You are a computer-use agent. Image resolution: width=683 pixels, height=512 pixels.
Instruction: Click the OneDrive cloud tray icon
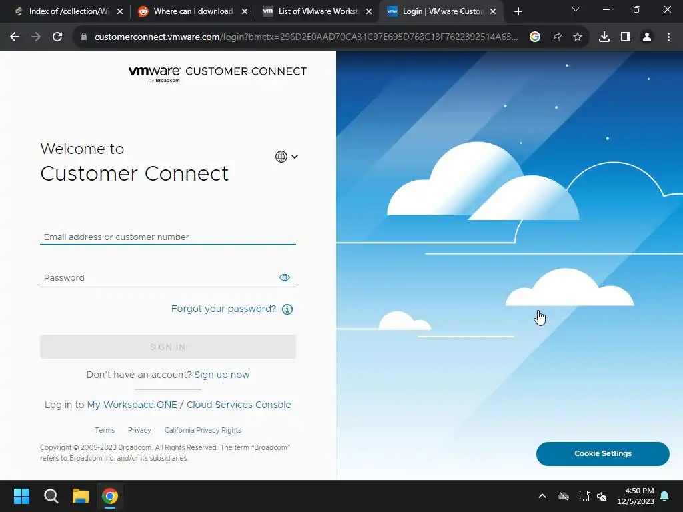(564, 496)
